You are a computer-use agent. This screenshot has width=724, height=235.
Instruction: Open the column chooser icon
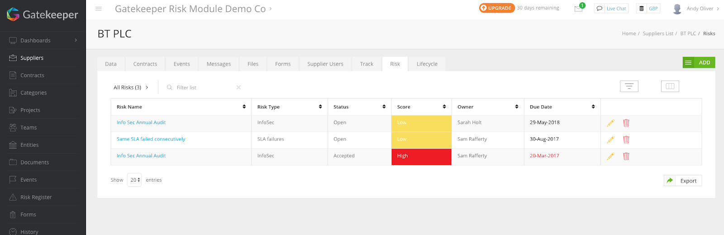click(x=670, y=86)
